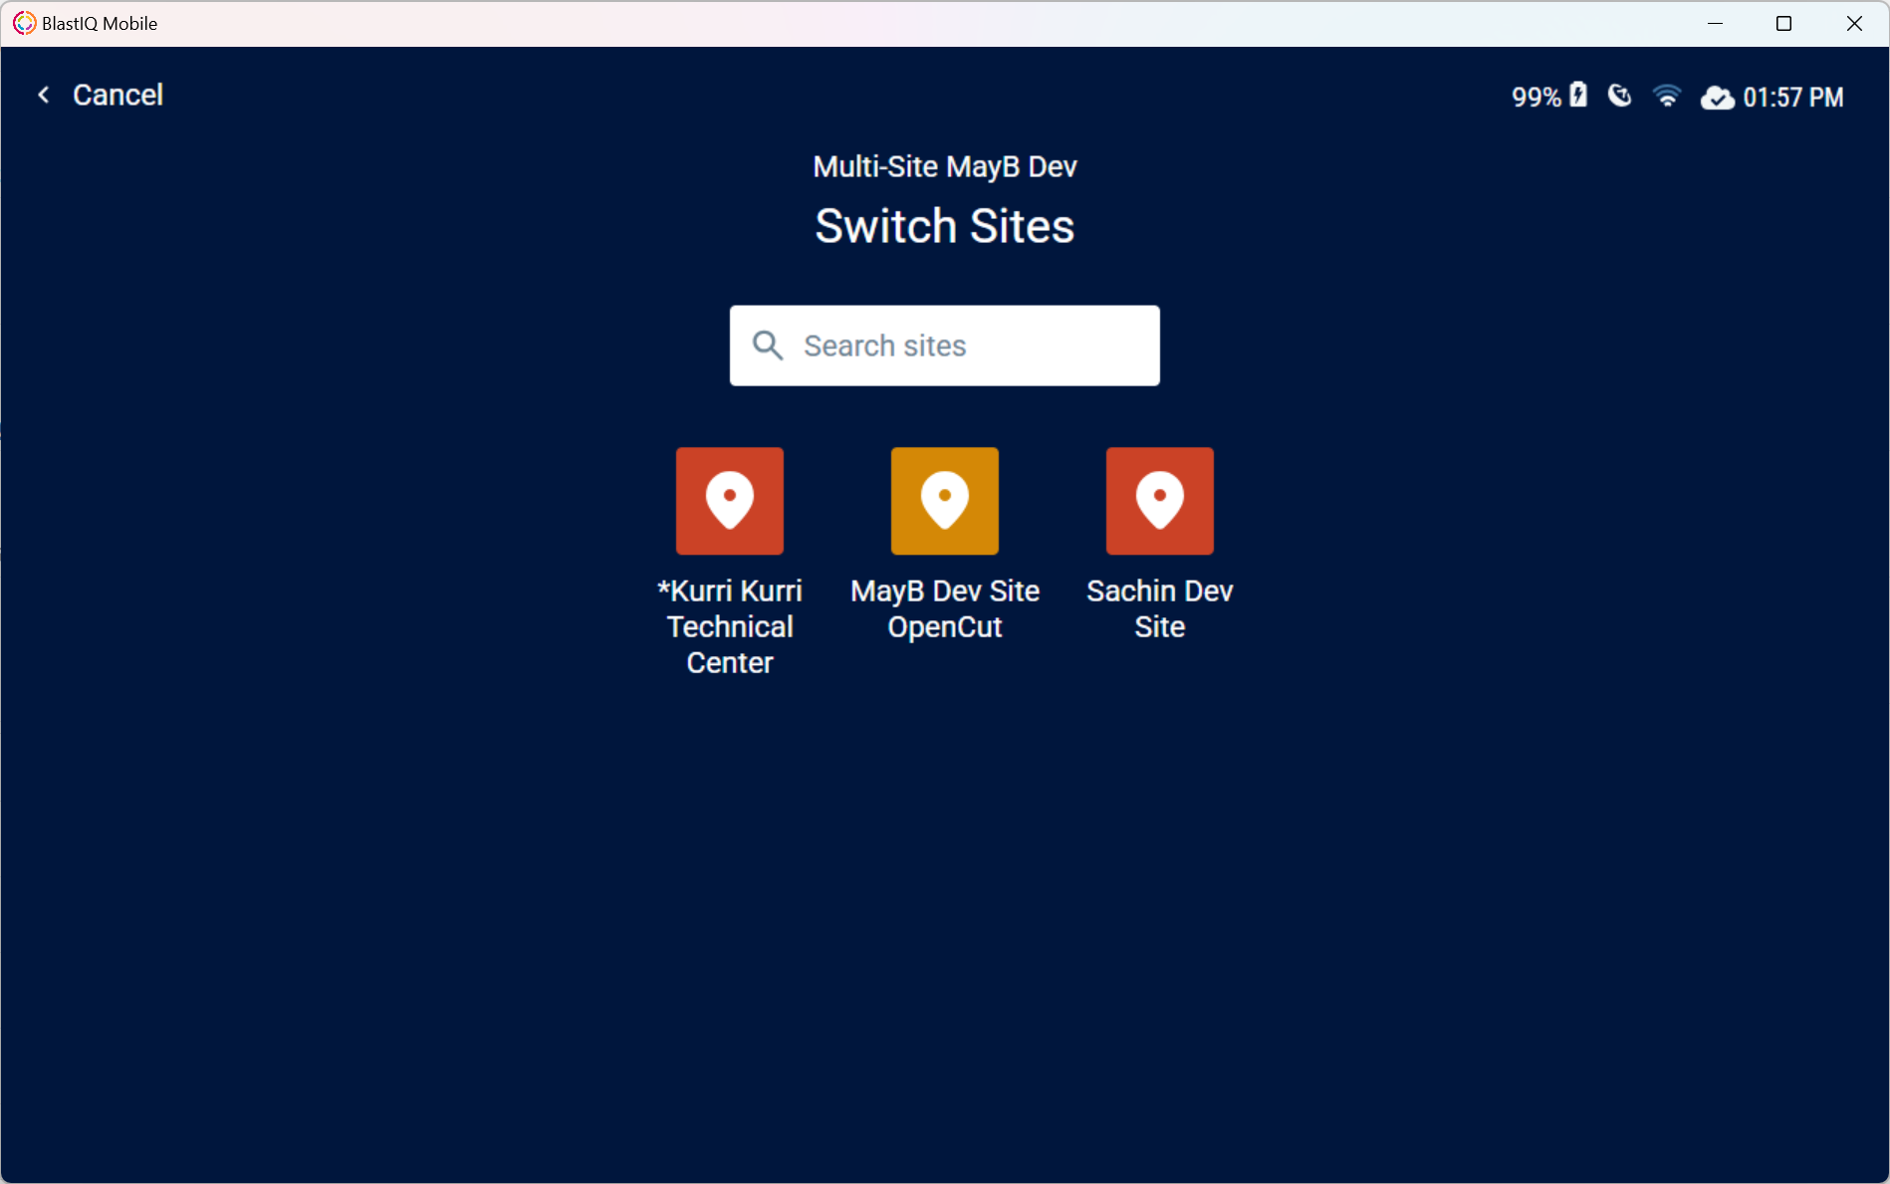Image resolution: width=1890 pixels, height=1184 pixels.
Task: Click the Wi-Fi signal status icon
Action: 1667,96
